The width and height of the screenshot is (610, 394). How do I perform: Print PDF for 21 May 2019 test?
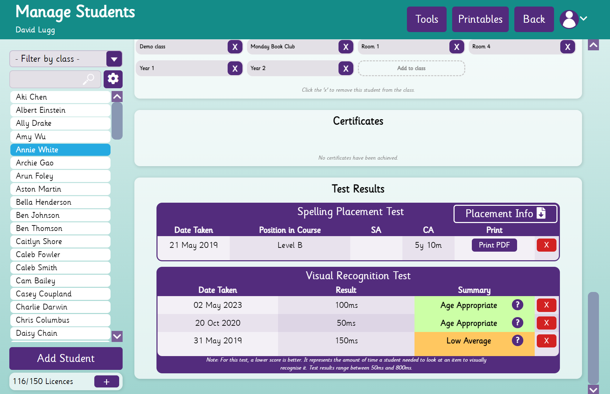pyautogui.click(x=494, y=245)
